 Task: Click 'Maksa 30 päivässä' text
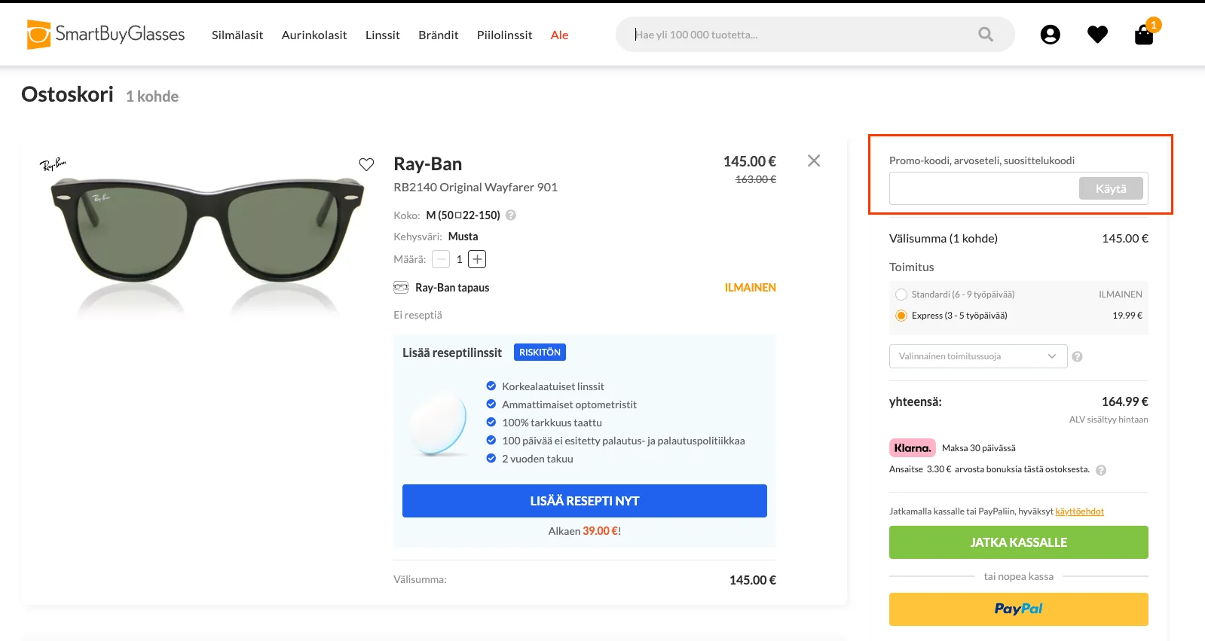coord(979,448)
